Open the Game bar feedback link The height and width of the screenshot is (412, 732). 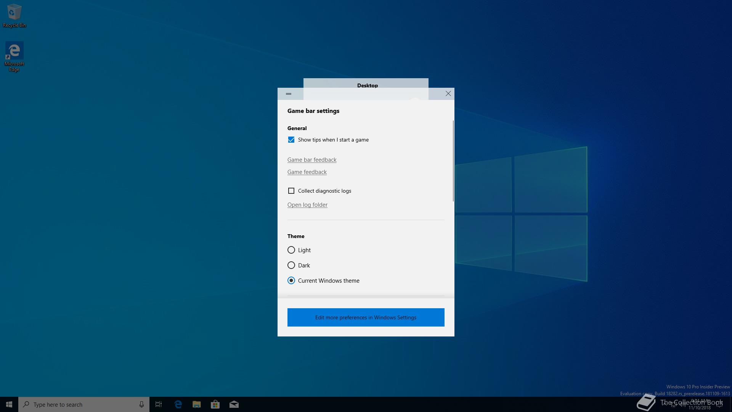tap(312, 160)
